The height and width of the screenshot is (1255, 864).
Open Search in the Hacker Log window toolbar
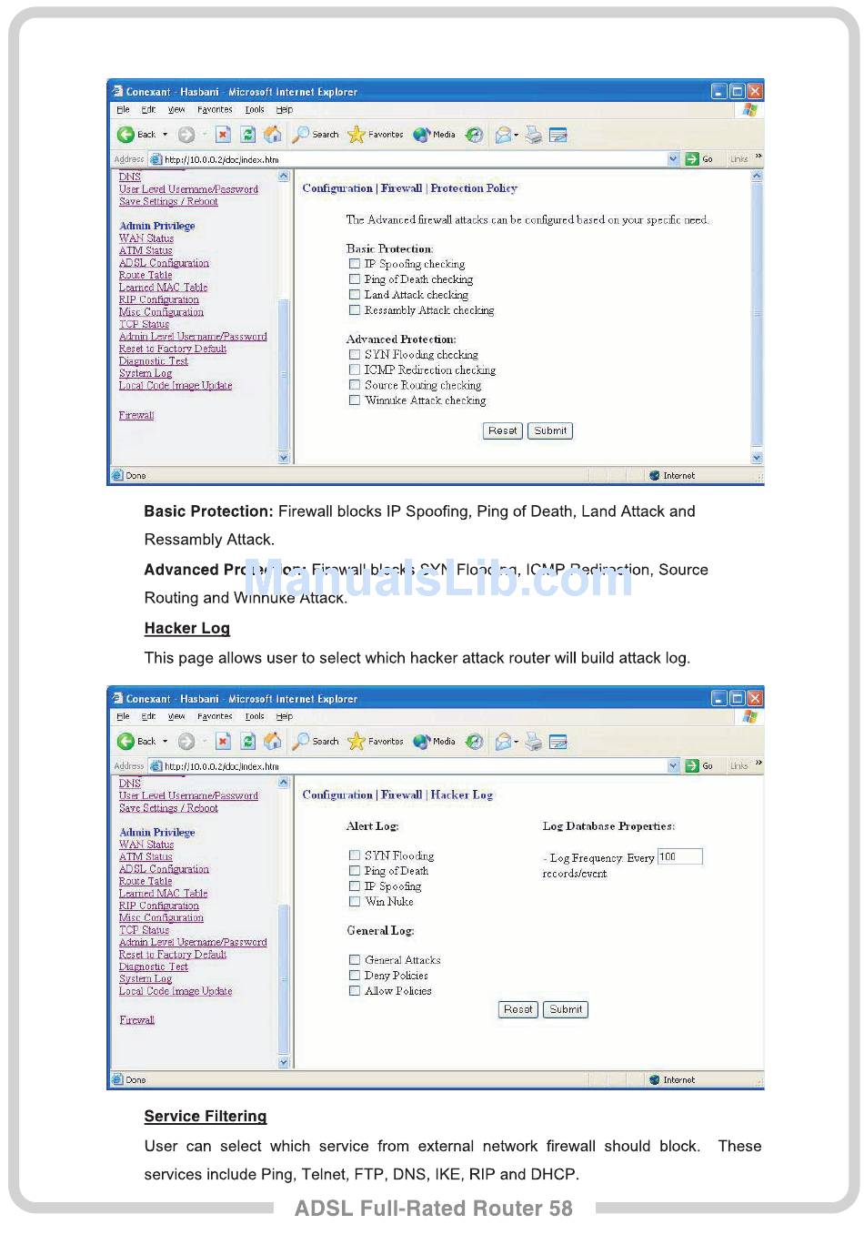click(x=316, y=742)
